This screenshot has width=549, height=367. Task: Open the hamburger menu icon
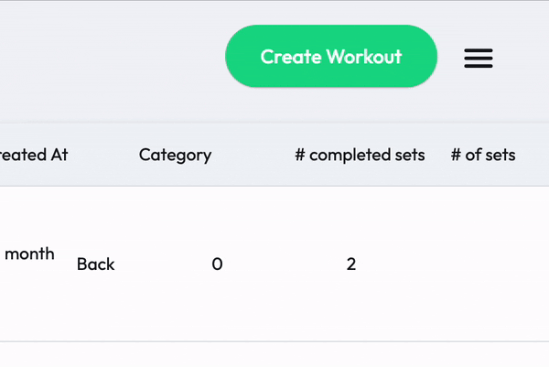pos(479,58)
